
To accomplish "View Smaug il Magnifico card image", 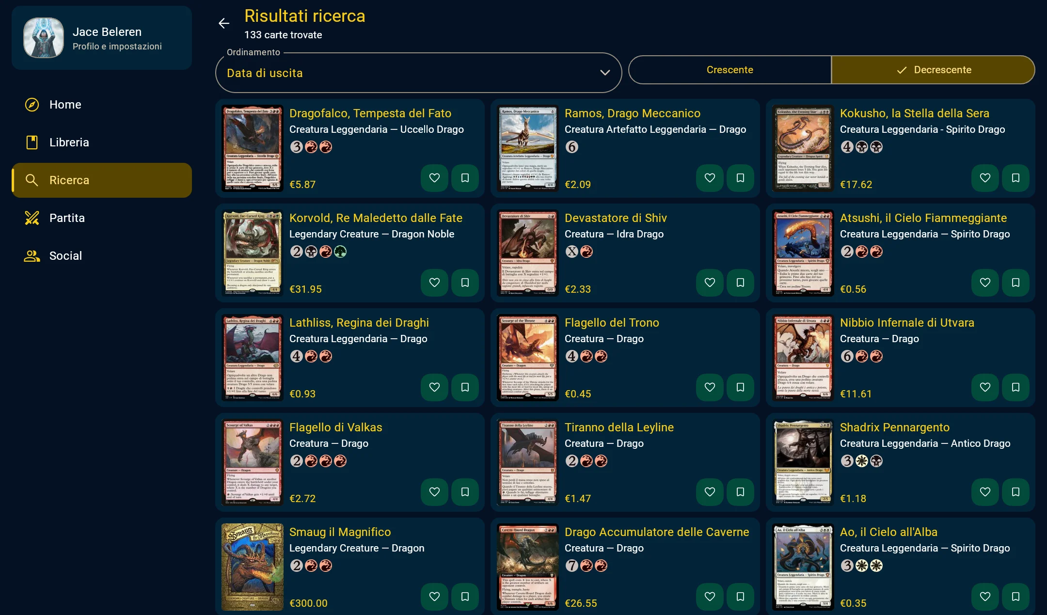I will tap(252, 567).
